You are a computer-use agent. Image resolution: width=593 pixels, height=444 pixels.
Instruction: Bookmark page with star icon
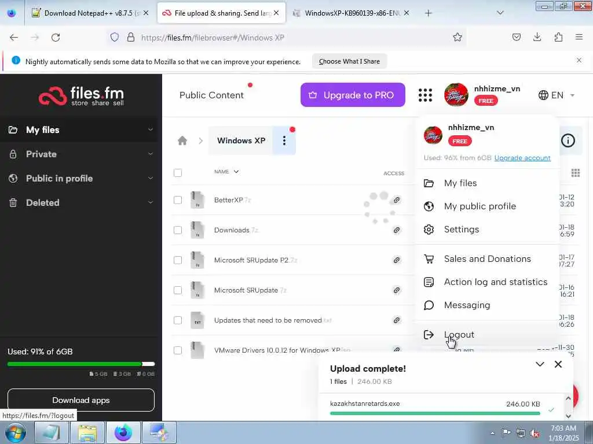point(457,37)
